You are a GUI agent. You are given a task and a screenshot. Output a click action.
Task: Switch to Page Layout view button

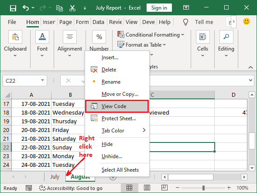point(147,188)
